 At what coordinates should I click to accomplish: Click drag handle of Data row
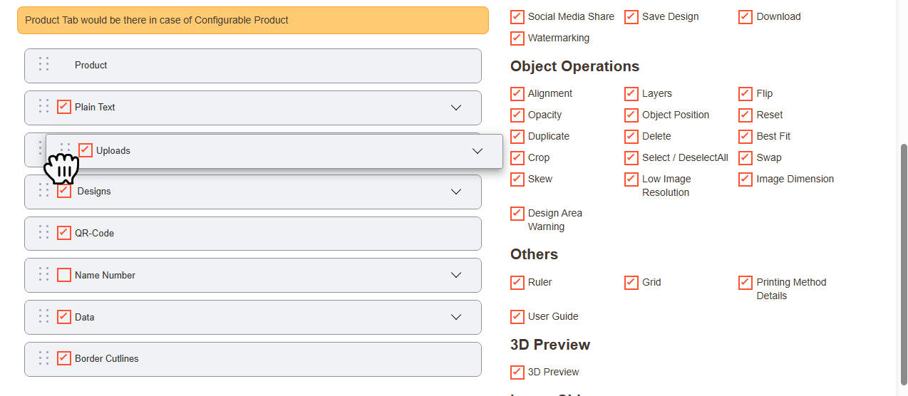click(x=43, y=316)
